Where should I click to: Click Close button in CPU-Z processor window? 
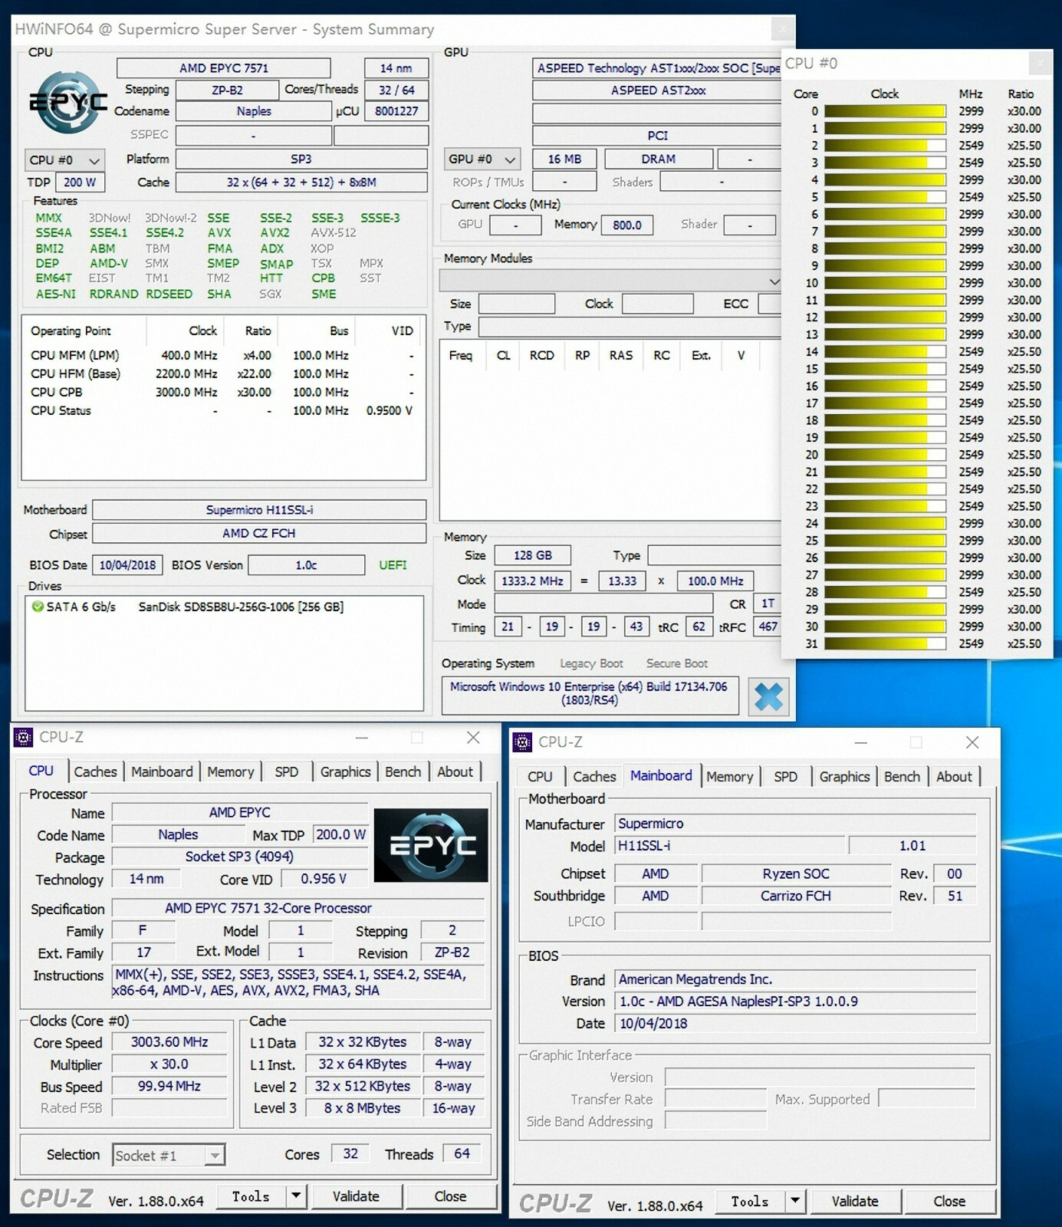451,1196
